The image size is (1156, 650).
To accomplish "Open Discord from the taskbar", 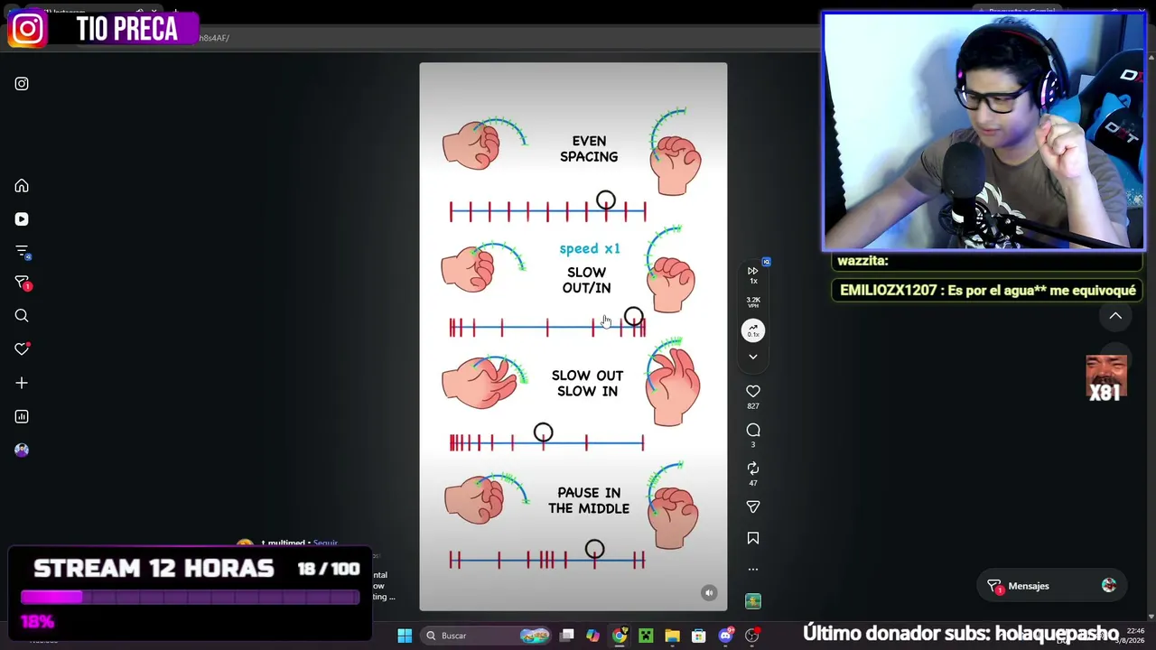I will 725,636.
